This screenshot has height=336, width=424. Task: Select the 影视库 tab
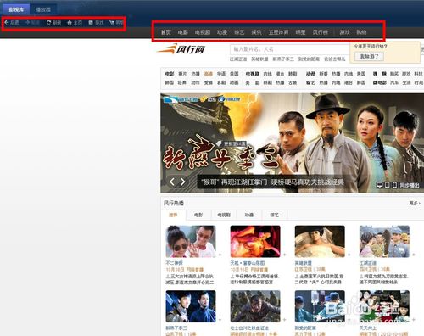coord(16,9)
